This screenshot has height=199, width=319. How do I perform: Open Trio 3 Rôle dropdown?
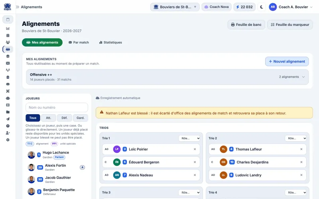189,193
